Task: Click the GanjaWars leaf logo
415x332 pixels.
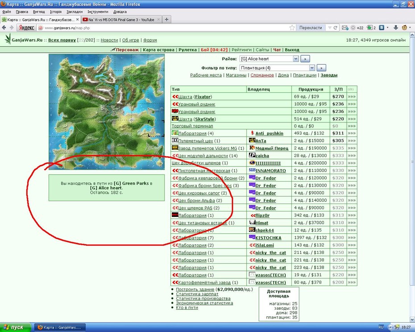Action: coord(8,39)
